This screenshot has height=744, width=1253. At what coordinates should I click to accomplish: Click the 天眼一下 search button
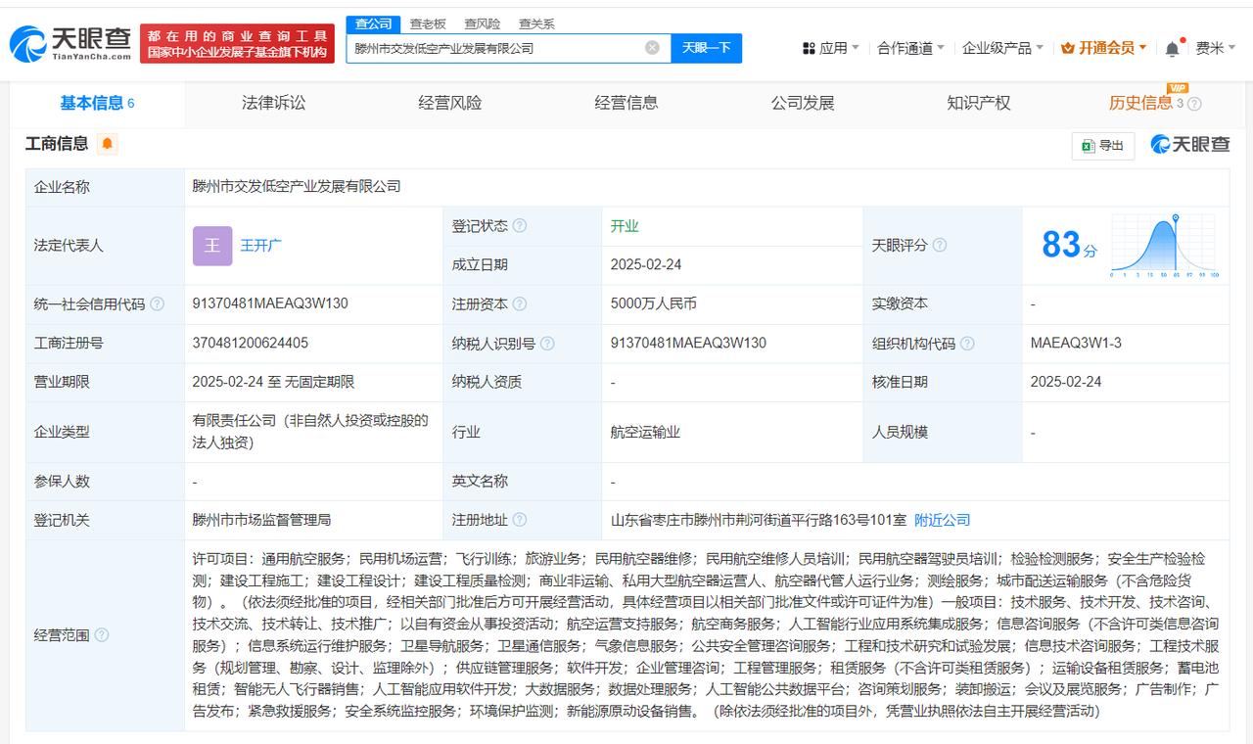(x=706, y=48)
